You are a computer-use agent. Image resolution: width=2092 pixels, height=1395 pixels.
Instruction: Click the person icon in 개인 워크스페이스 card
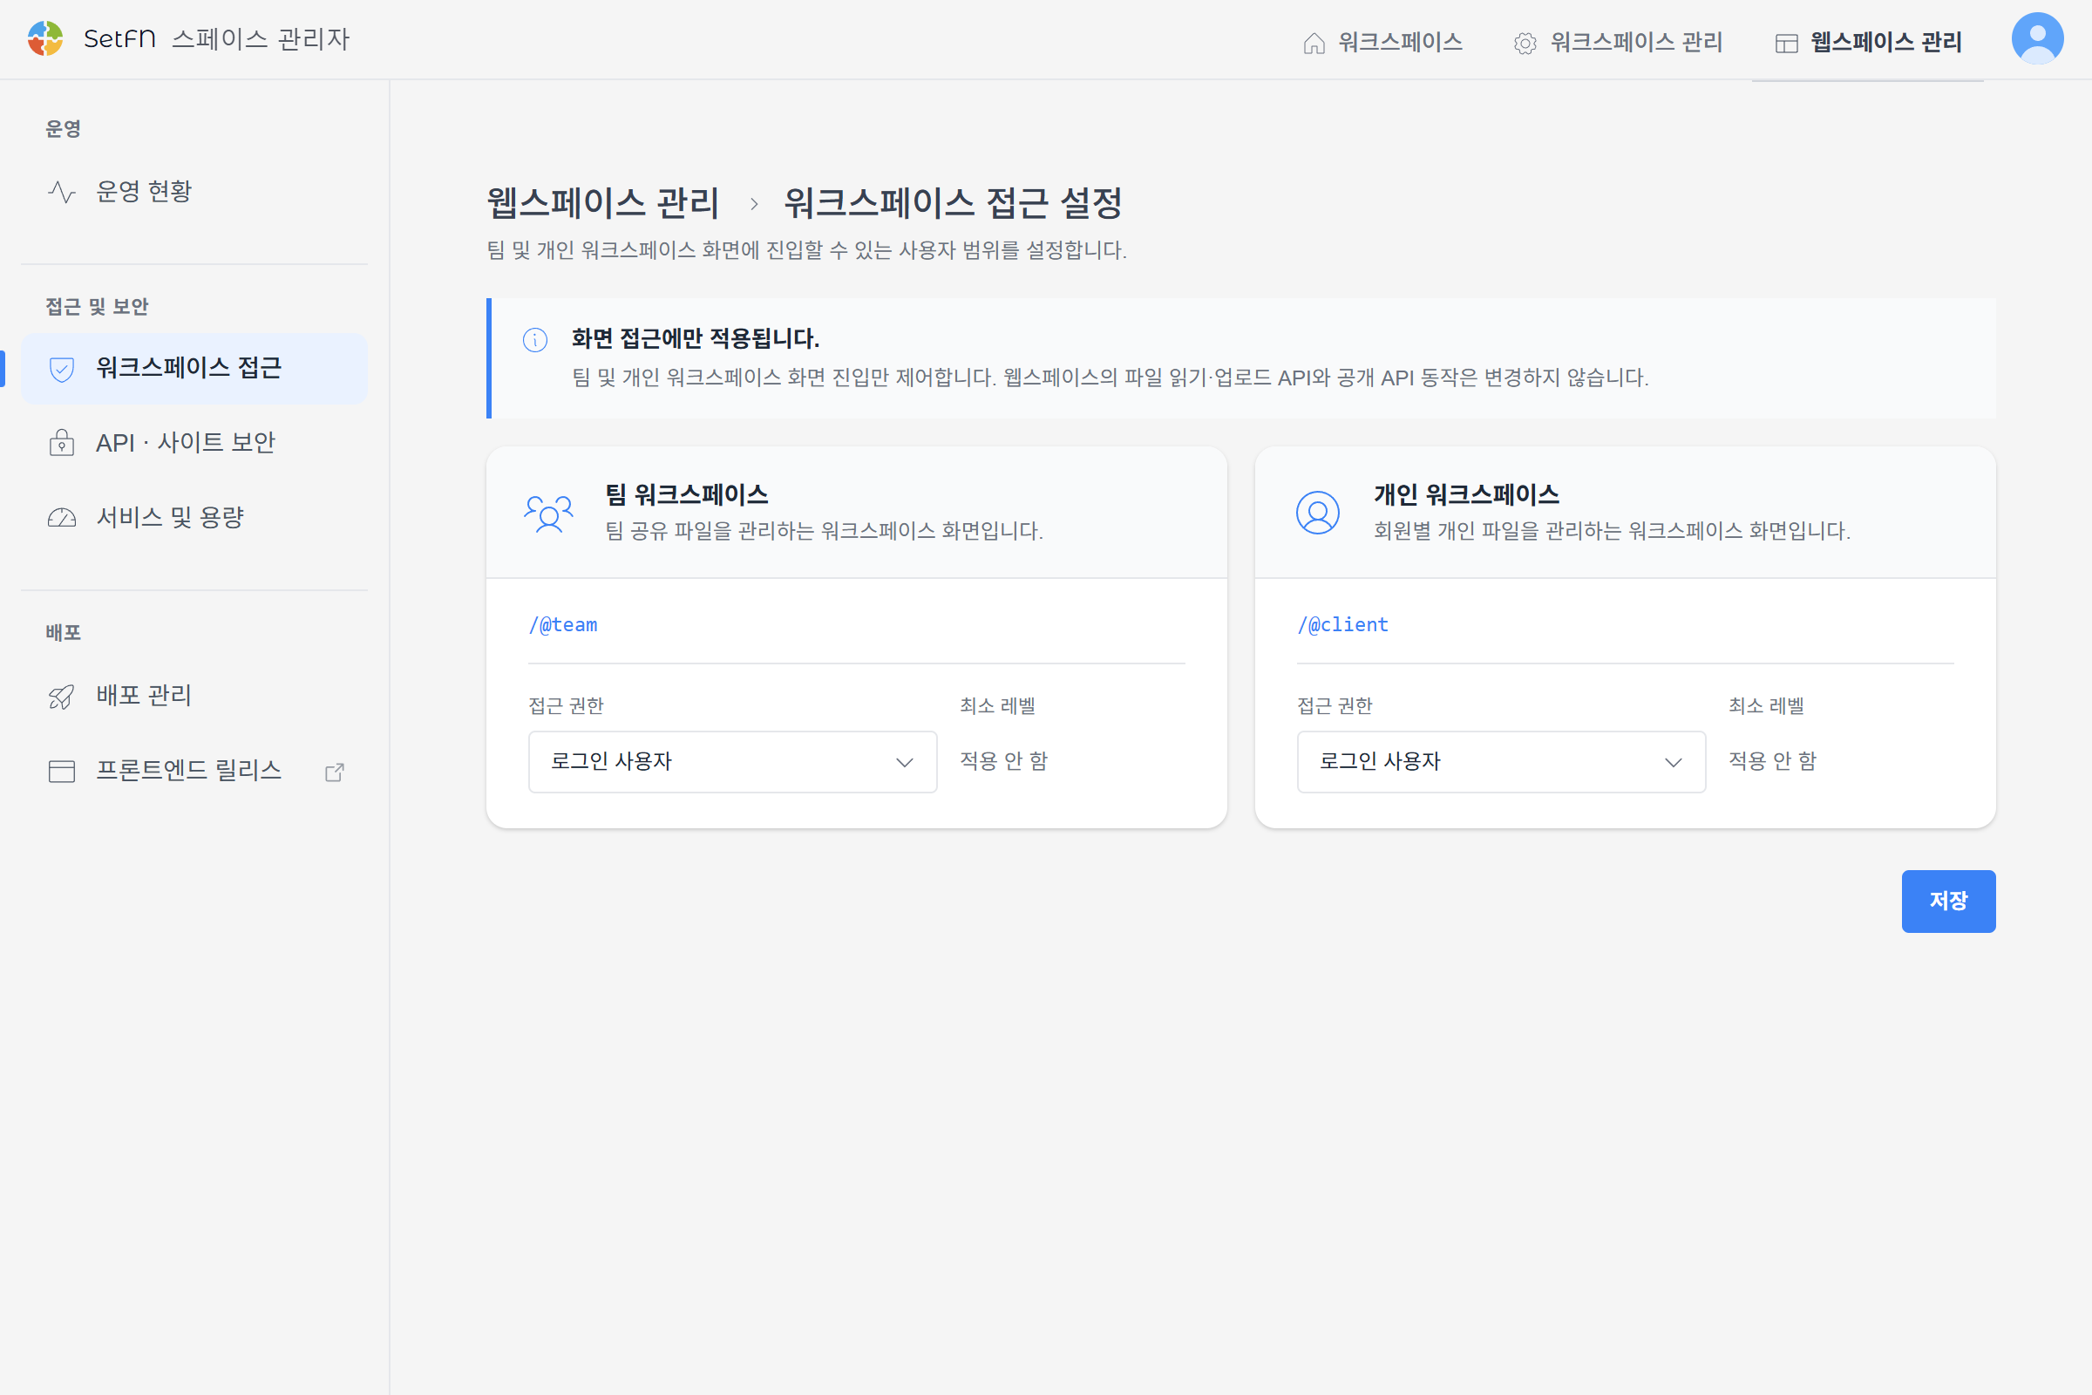(1317, 513)
